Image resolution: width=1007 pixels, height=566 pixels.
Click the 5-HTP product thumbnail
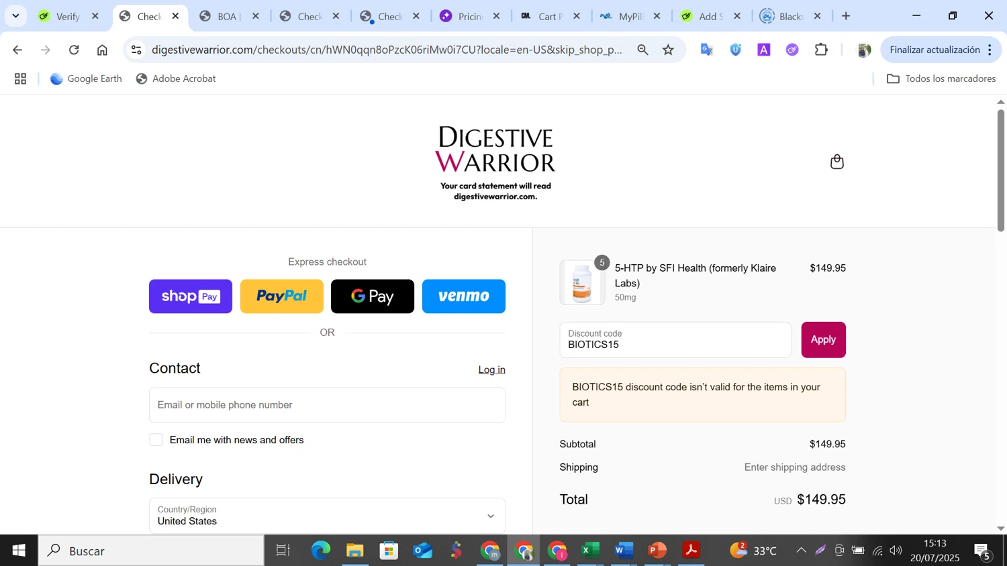click(x=582, y=282)
